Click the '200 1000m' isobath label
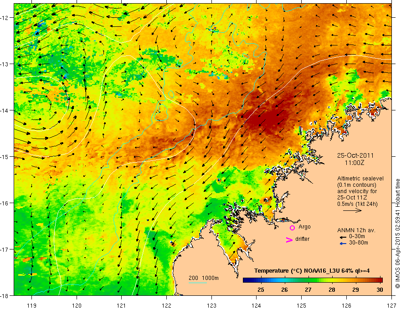The height and width of the screenshot is (309, 401). (204, 278)
